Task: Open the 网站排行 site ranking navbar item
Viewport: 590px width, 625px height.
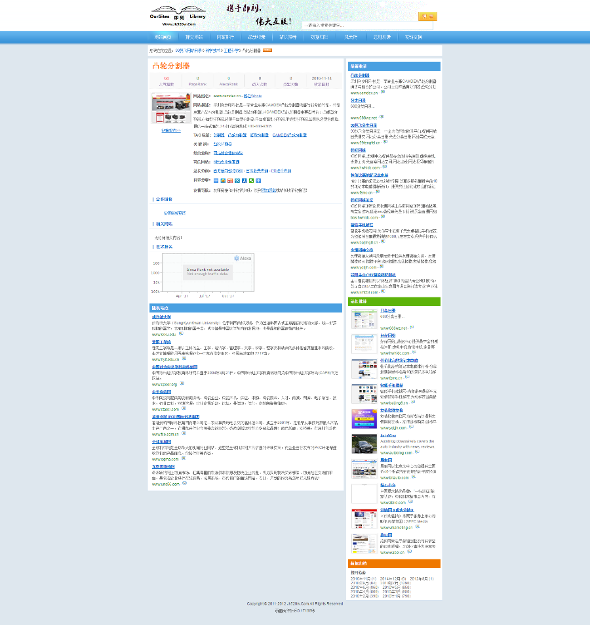Action: point(226,37)
